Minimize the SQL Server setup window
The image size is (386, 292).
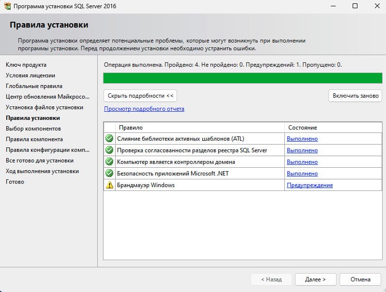pos(333,6)
